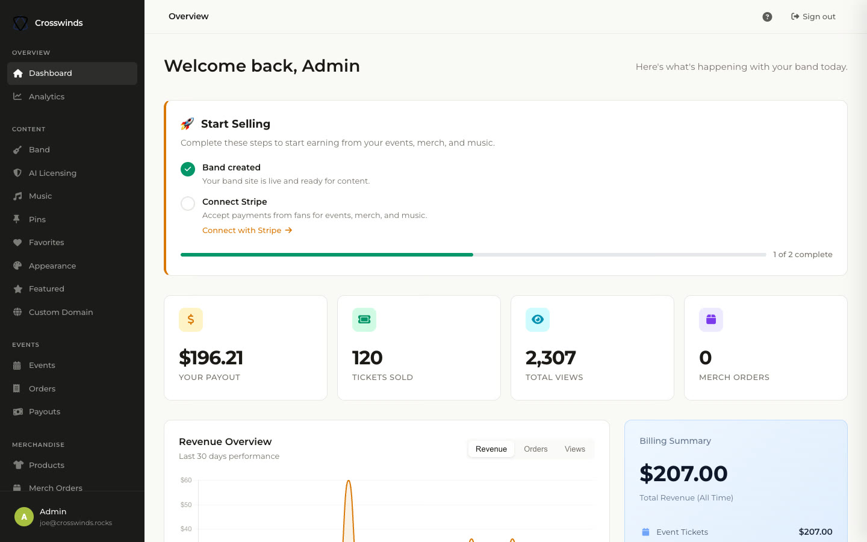Open the Custom Domain menu item
The image size is (867, 542).
[x=72, y=312]
